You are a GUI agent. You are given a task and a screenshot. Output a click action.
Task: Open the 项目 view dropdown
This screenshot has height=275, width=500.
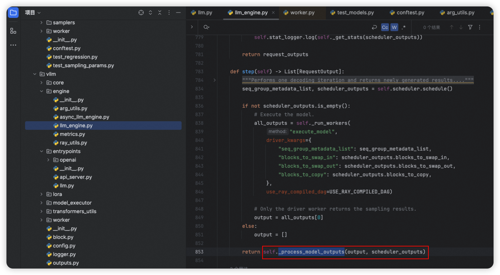(33, 13)
